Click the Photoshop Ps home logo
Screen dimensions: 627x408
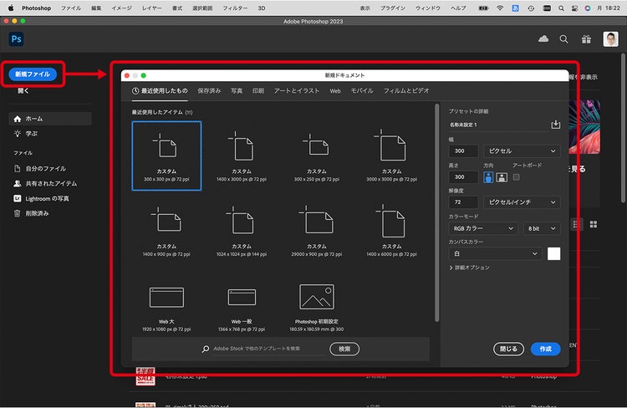[17, 38]
